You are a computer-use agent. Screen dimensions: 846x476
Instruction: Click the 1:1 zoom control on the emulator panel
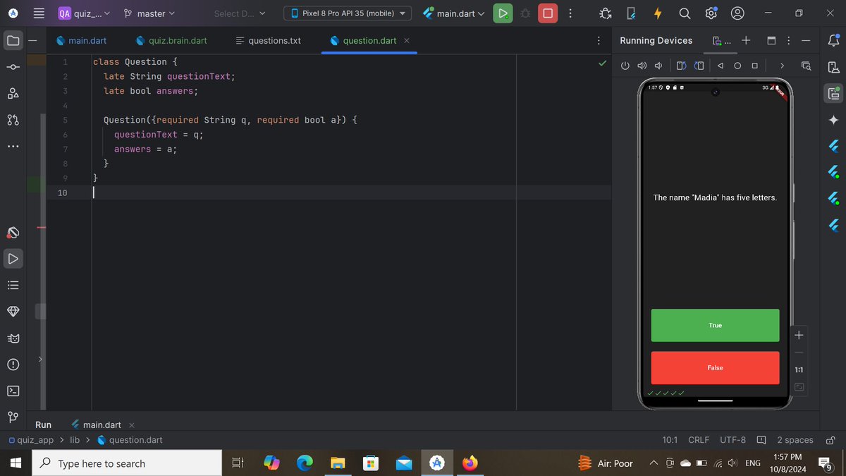(x=798, y=370)
